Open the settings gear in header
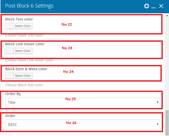This screenshot has width=169, height=136. point(147,6)
